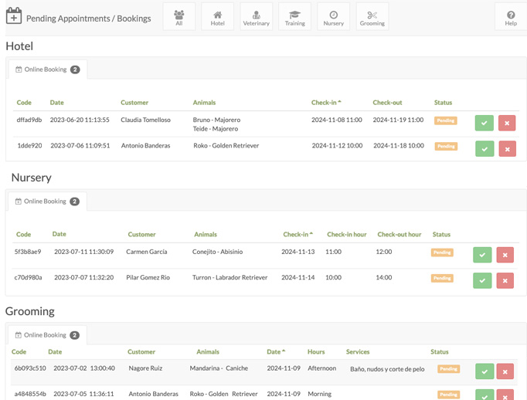This screenshot has height=400, width=527.
Task: Sort Hotel table by Check-in
Action: click(325, 103)
